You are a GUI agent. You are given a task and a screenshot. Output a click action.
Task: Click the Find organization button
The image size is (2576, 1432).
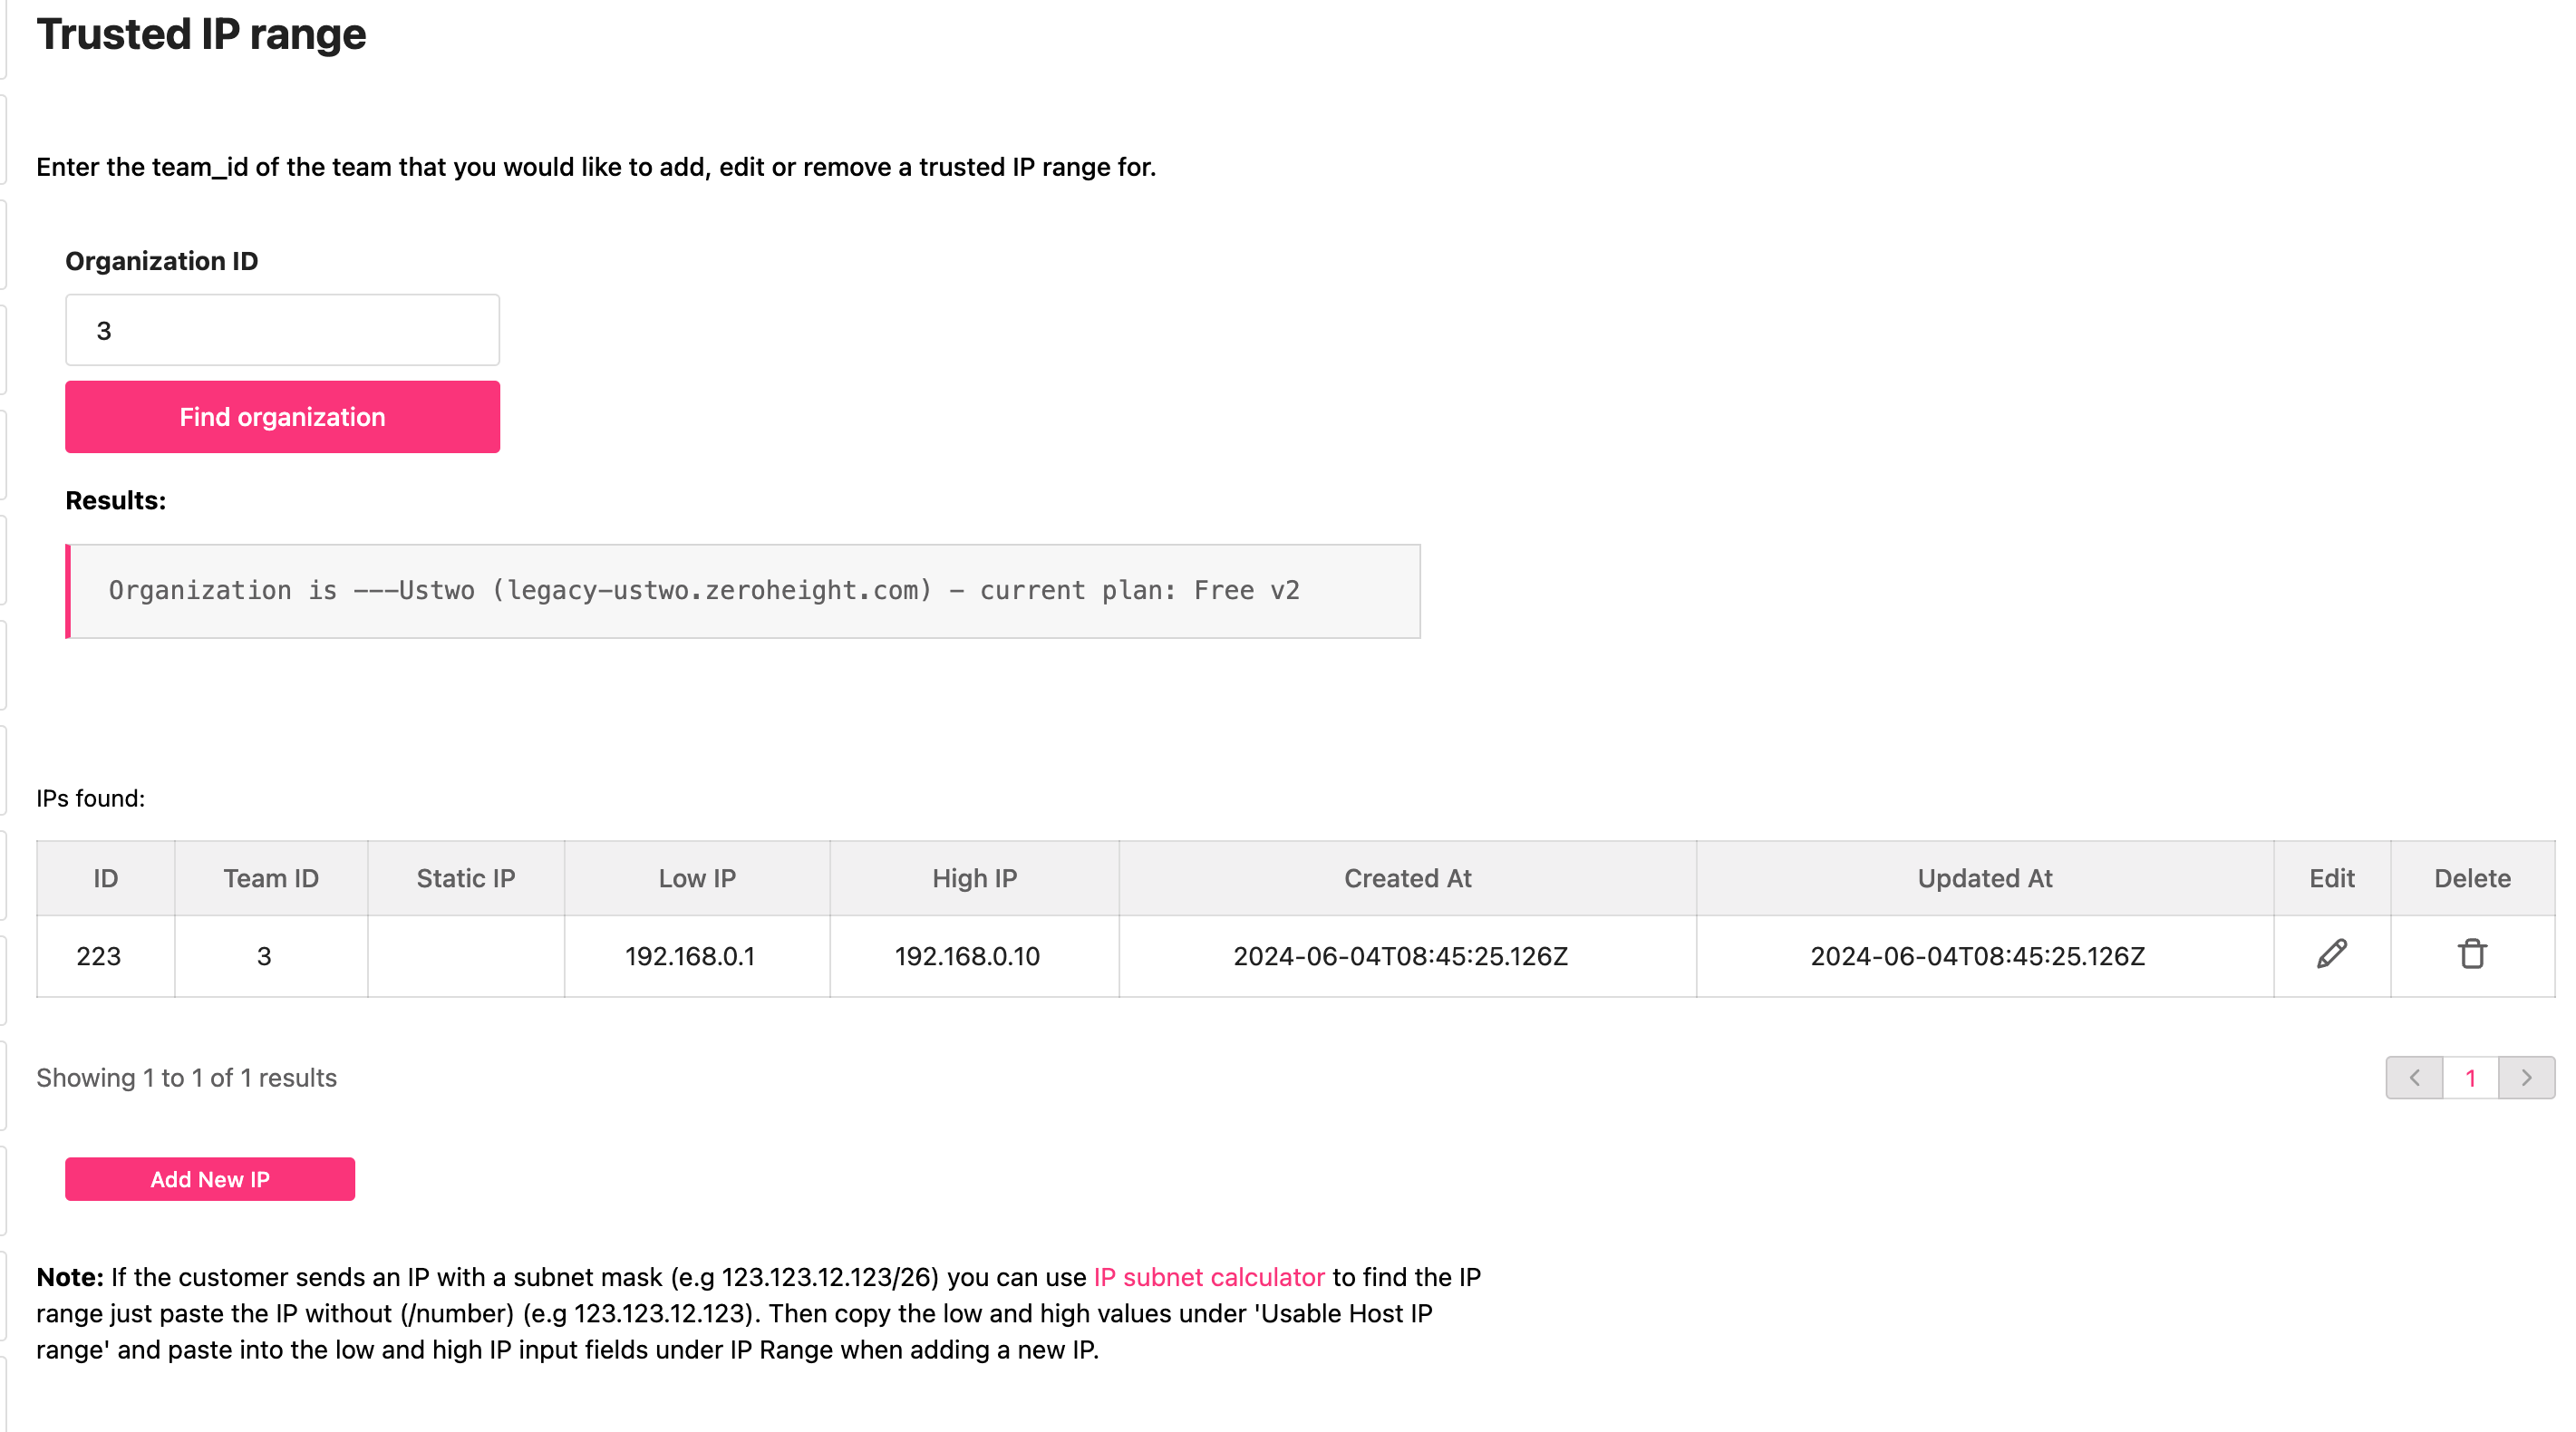(282, 418)
